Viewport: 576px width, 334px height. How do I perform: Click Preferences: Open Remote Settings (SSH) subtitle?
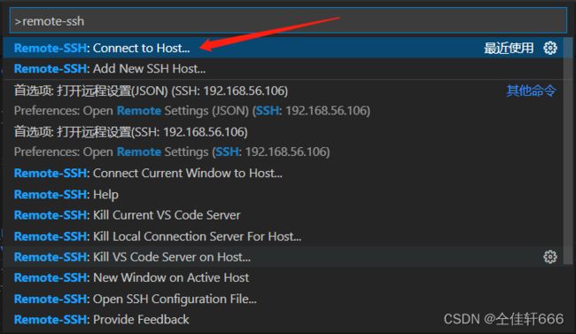tap(172, 151)
